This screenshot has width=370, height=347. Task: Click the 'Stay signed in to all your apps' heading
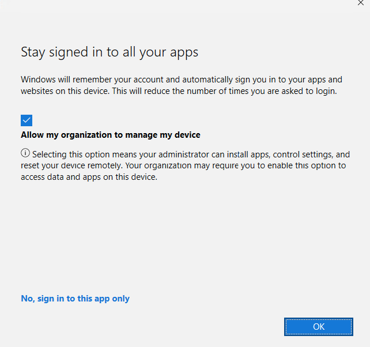(110, 52)
